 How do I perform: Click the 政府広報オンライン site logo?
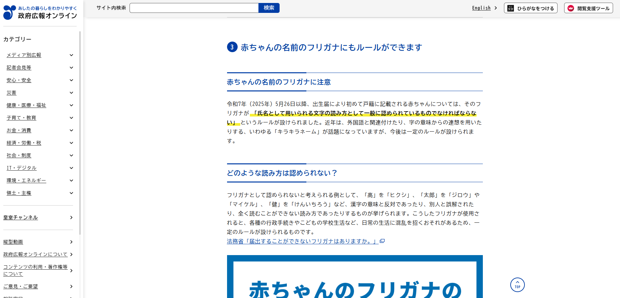point(40,12)
